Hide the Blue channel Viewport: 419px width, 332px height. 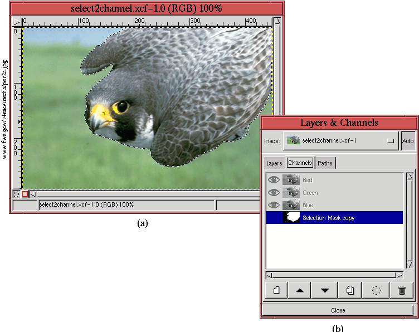pyautogui.click(x=274, y=206)
